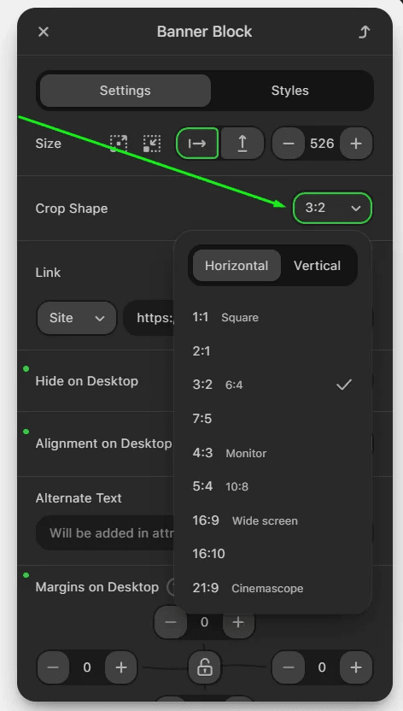Click the return arrow icon in header

(x=364, y=32)
